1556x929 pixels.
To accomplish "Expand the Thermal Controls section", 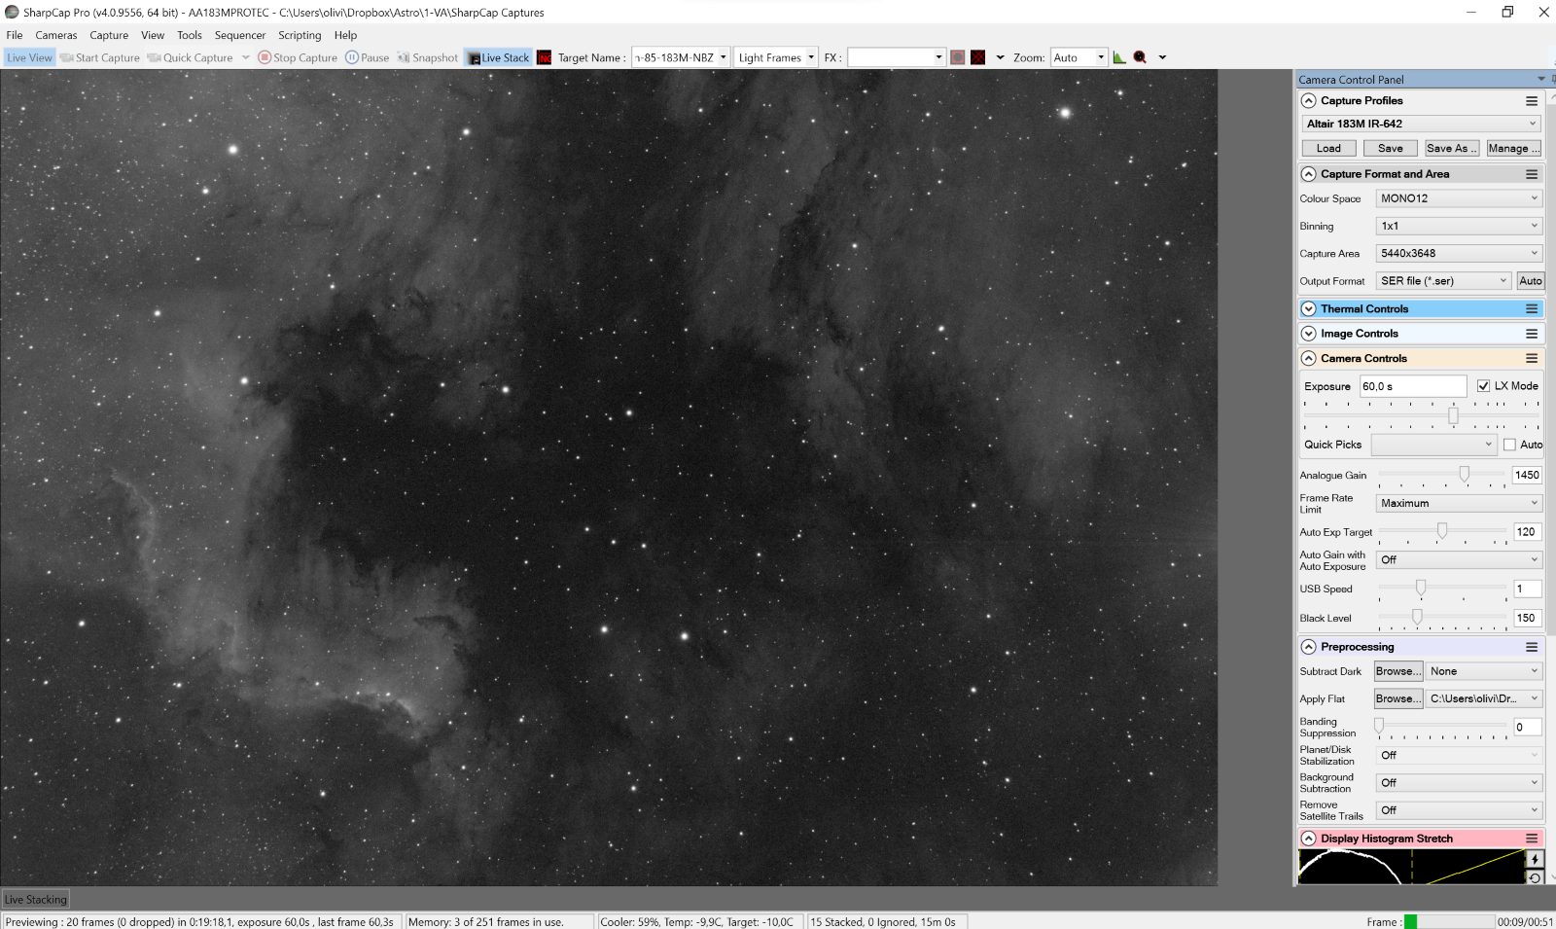I will click(1309, 308).
